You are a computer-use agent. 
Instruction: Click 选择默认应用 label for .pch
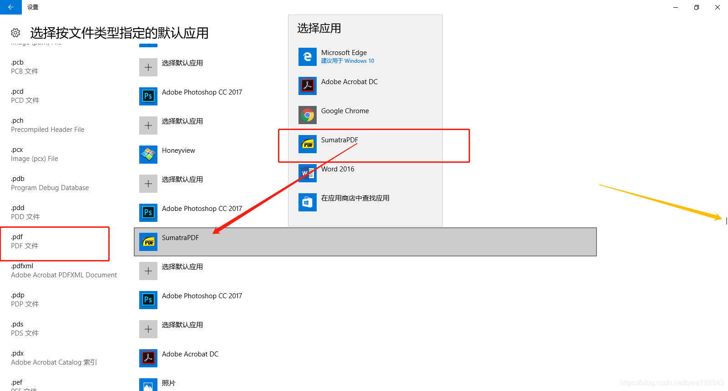coord(182,121)
